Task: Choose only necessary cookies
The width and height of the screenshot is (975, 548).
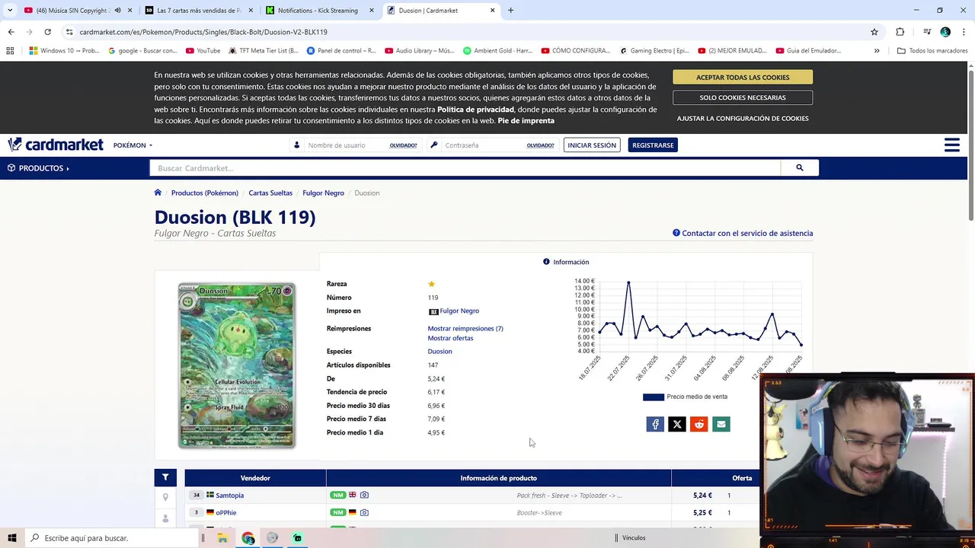Action: click(743, 97)
